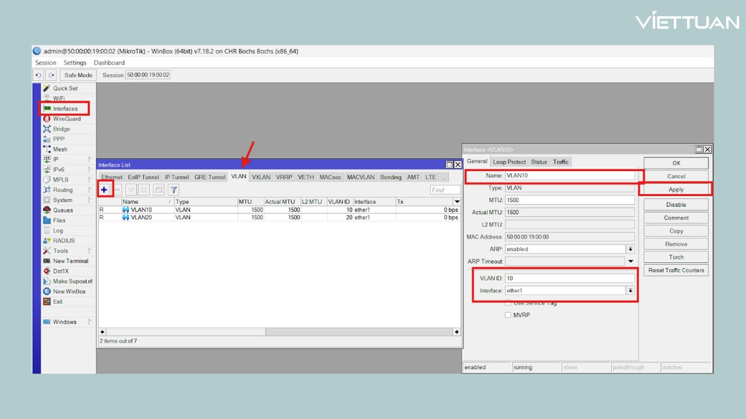Click the VLAN ID input field

click(569, 278)
